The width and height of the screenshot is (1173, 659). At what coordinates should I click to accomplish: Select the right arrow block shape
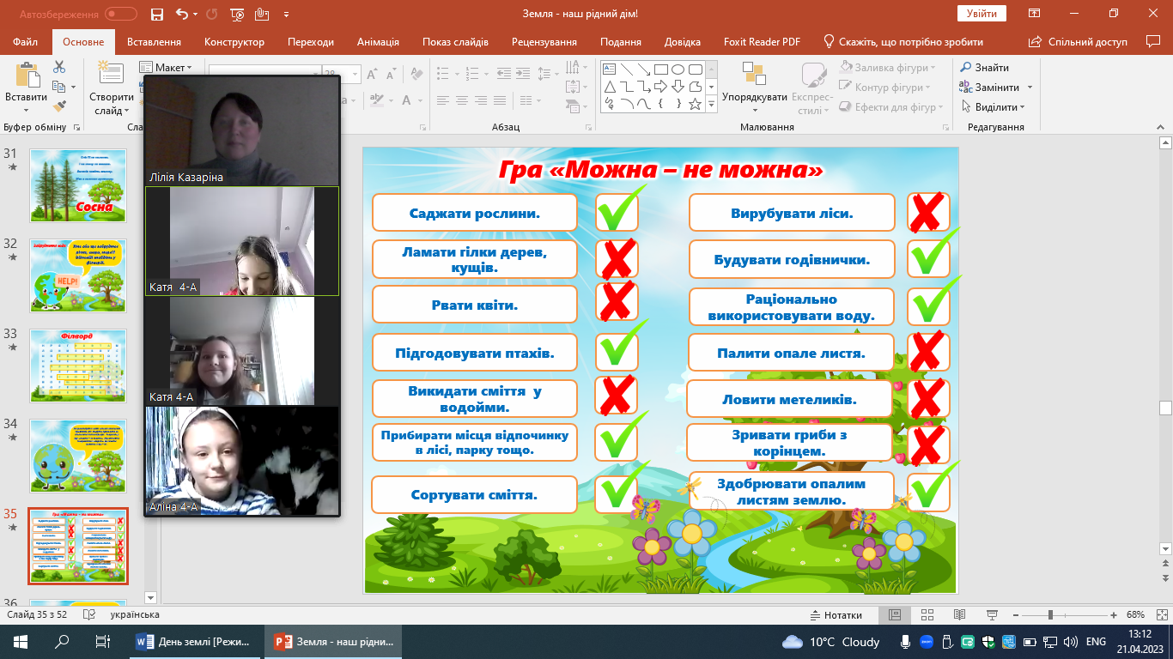(661, 87)
